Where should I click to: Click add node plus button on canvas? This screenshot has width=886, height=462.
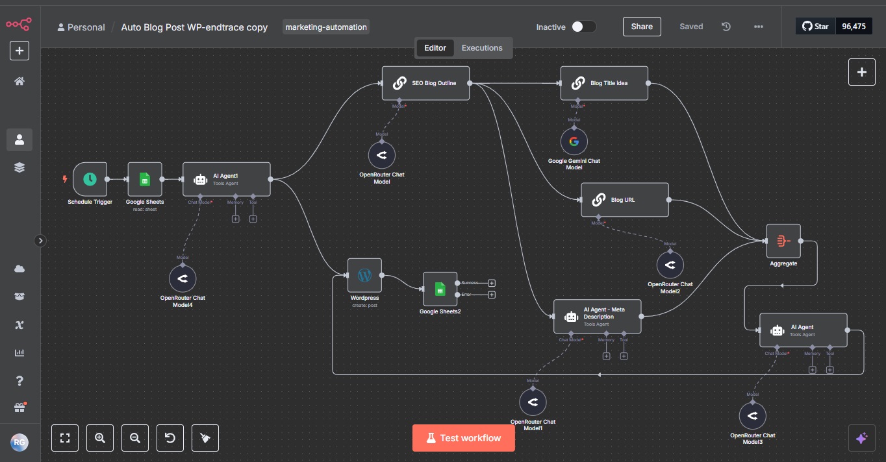point(862,72)
